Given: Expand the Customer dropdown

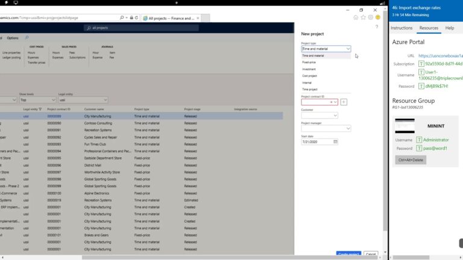Looking at the screenshot, I should 335,116.
